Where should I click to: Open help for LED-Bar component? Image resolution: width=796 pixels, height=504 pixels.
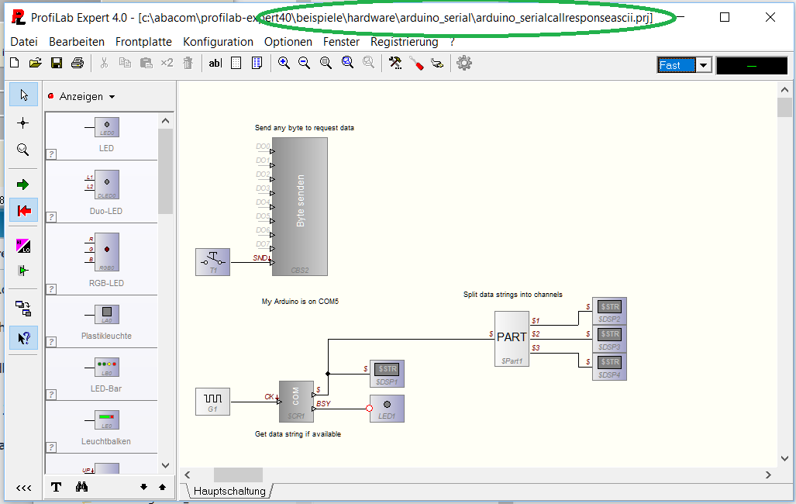point(51,394)
